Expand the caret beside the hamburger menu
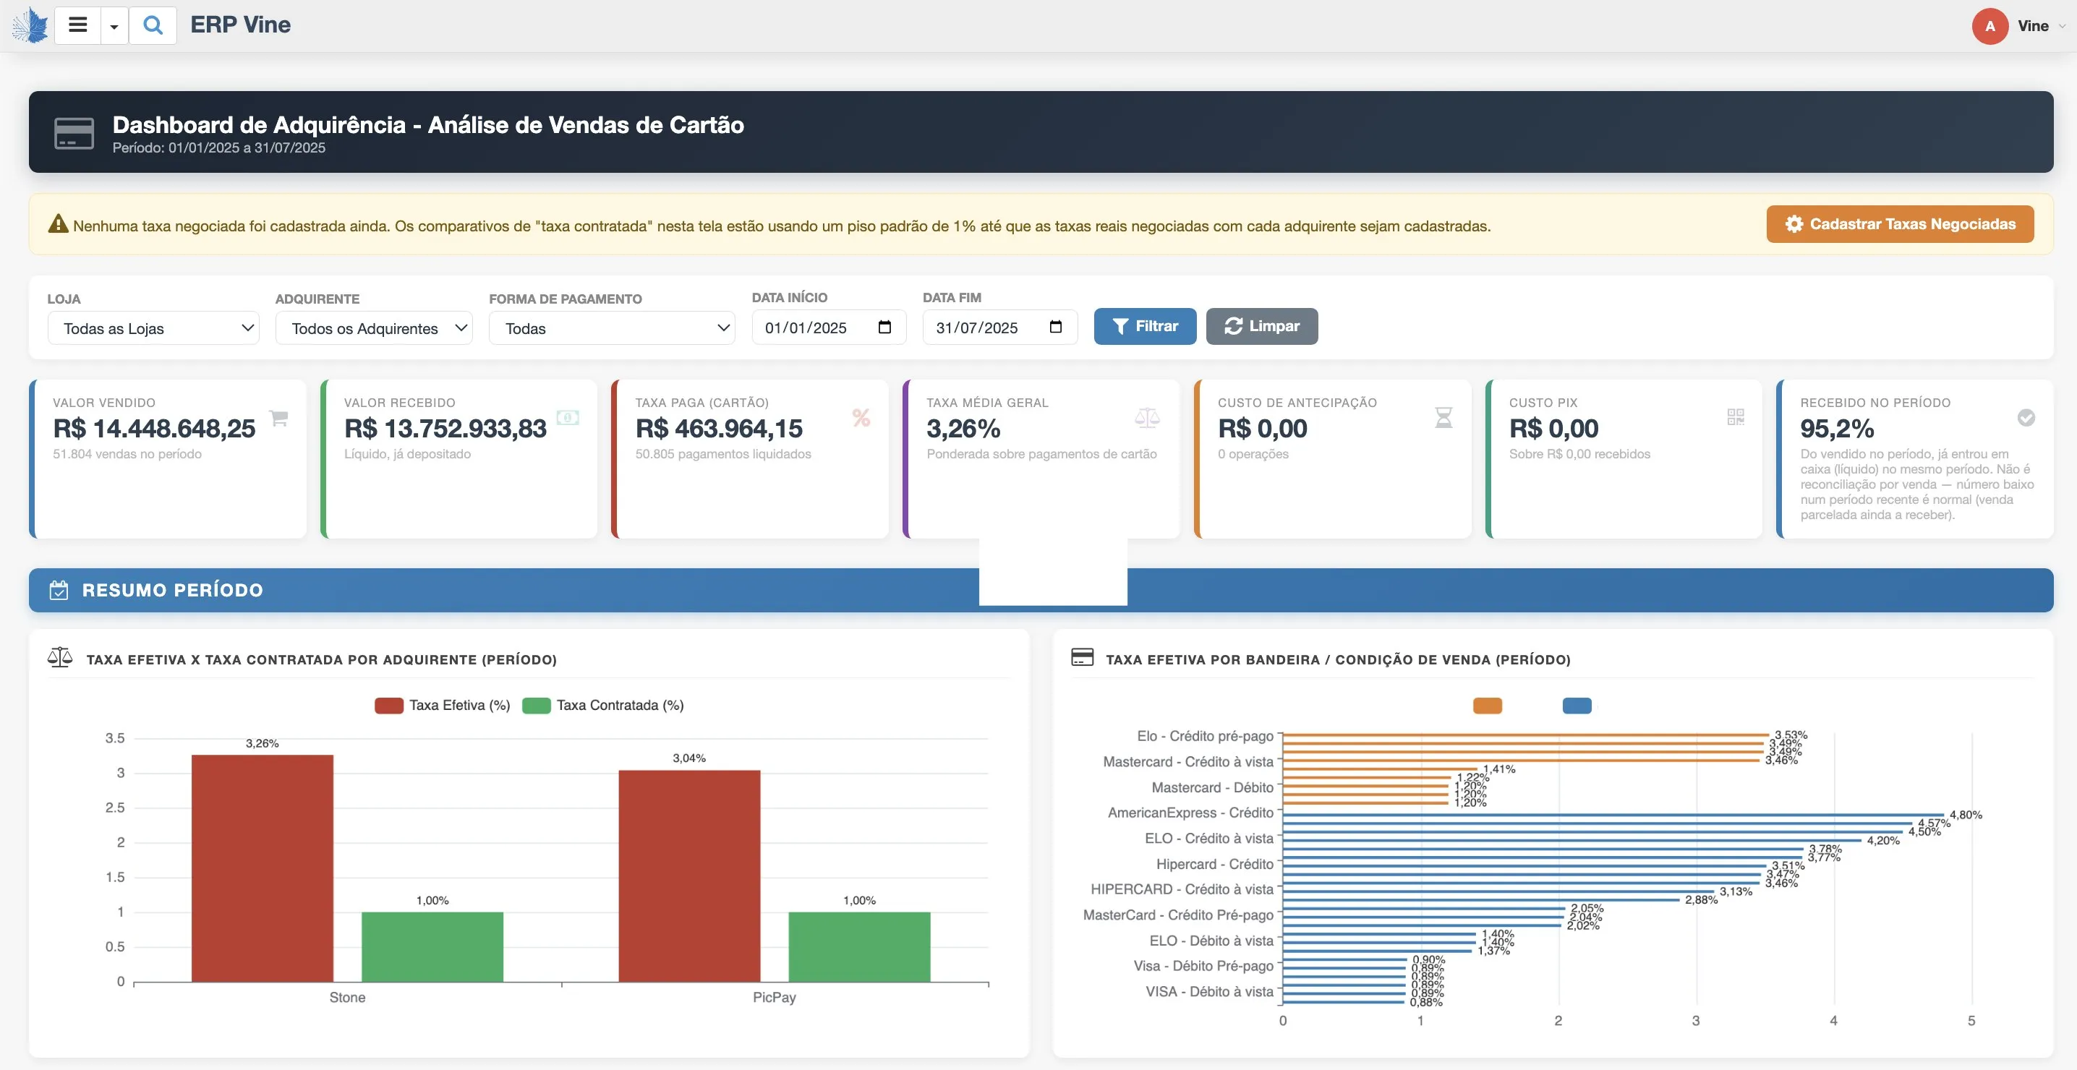2077x1070 pixels. coord(114,26)
